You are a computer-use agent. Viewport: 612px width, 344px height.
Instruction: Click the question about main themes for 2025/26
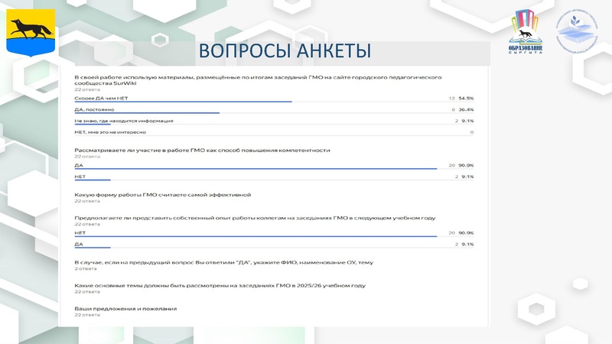pyautogui.click(x=220, y=285)
